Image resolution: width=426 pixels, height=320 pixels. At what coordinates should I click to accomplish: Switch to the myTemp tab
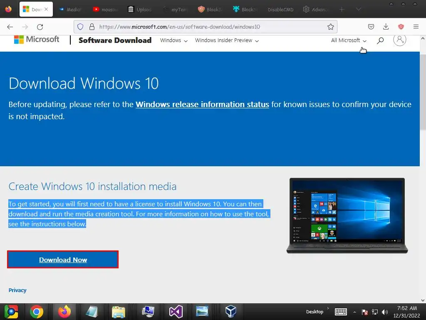tap(175, 10)
